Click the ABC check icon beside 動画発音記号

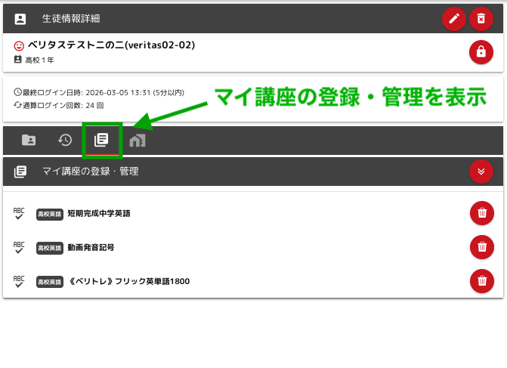19,247
